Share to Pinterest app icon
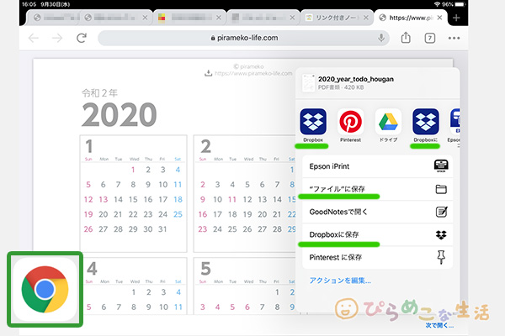This screenshot has width=505, height=336. click(x=350, y=122)
